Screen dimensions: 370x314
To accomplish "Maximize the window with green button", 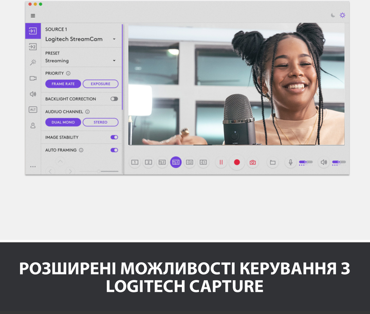I will pos(41,4).
